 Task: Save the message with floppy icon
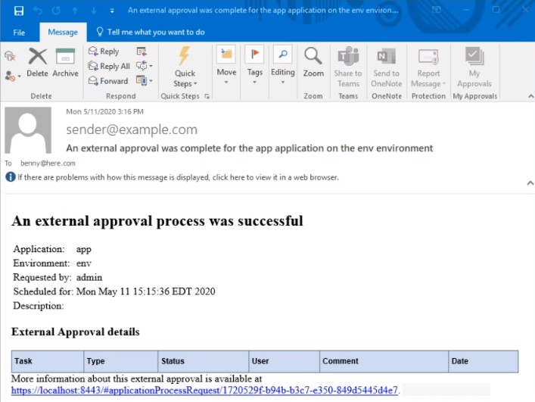point(19,11)
